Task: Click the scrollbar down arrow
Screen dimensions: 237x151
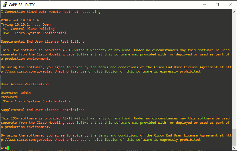Action: coord(234,148)
